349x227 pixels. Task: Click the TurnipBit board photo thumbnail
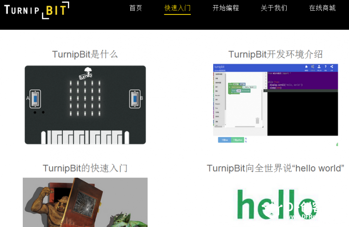[x=85, y=105]
